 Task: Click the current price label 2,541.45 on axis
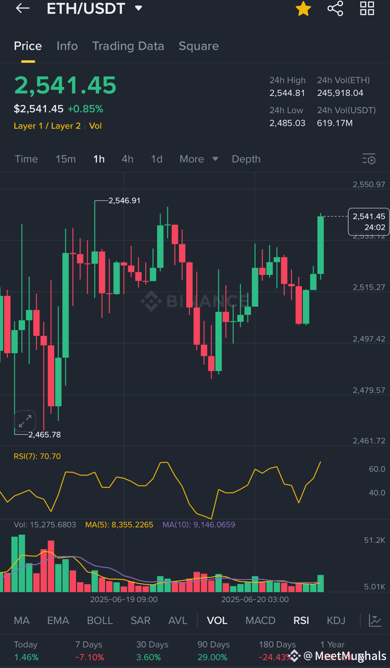click(x=369, y=222)
